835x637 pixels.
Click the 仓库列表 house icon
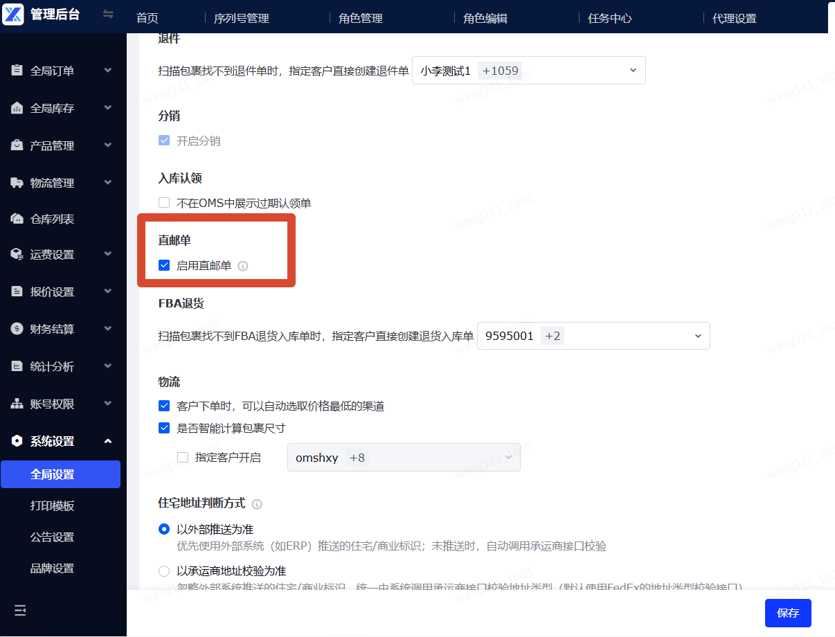click(x=17, y=219)
